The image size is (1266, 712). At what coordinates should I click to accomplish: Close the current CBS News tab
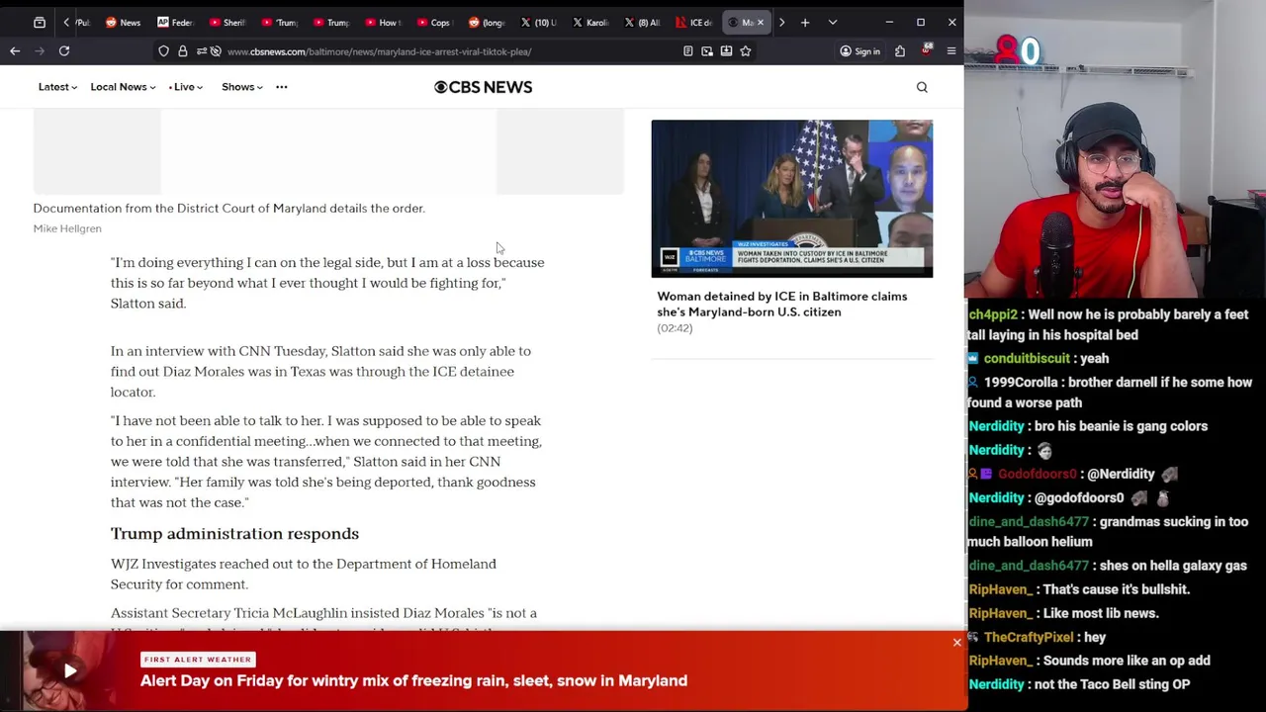[x=761, y=22]
